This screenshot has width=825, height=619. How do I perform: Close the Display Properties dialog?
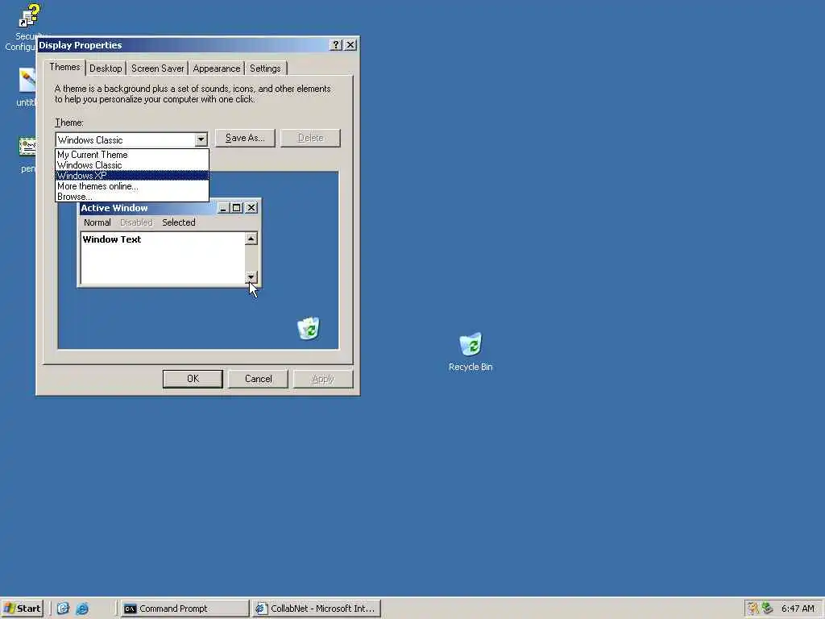(350, 45)
